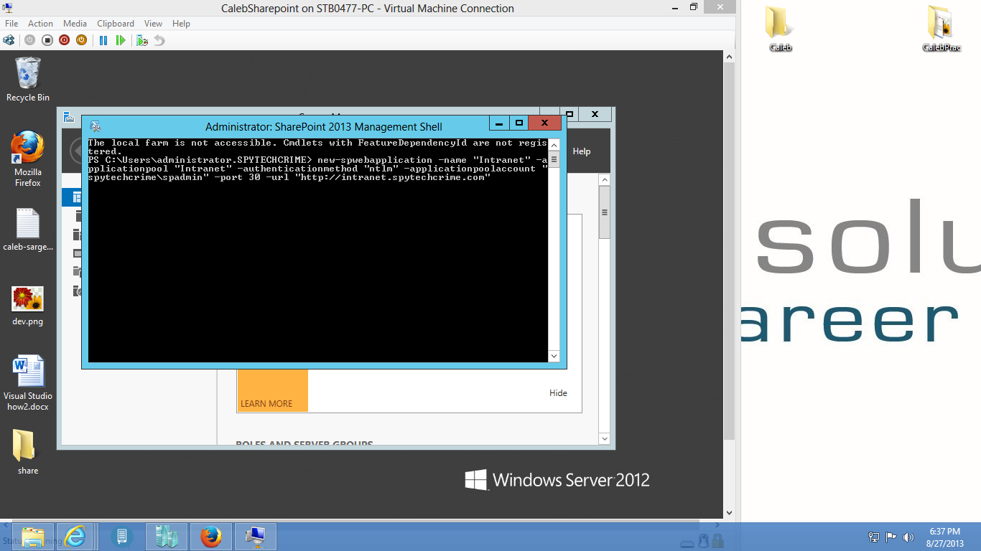
Task: Open the Mozilla Firefox desktop shortcut
Action: [x=28, y=159]
